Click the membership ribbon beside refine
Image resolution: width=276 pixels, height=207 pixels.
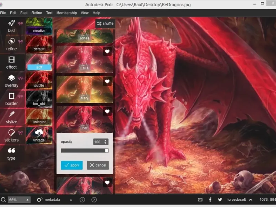point(20,42)
